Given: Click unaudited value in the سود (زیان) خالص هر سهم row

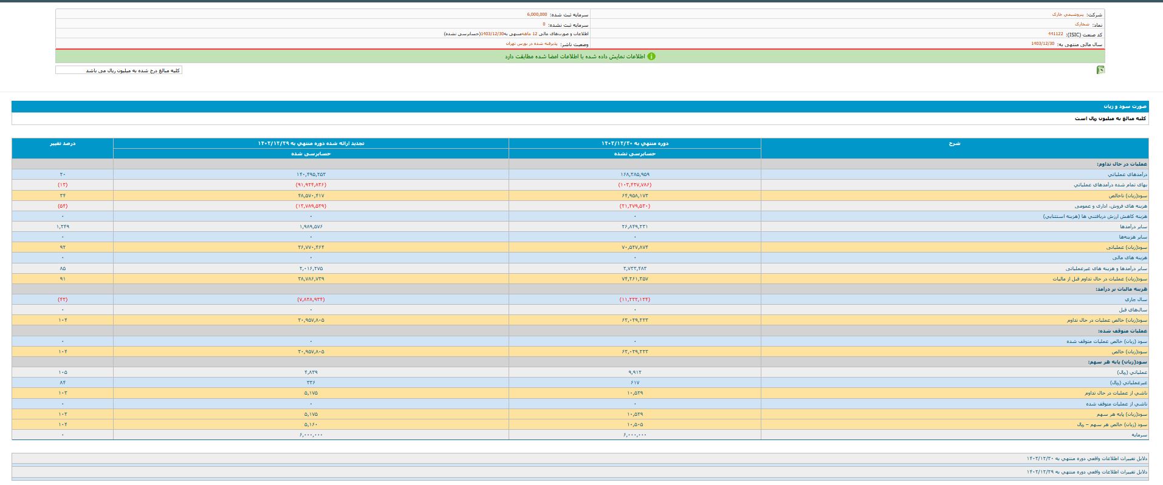Looking at the screenshot, I should [x=635, y=424].
